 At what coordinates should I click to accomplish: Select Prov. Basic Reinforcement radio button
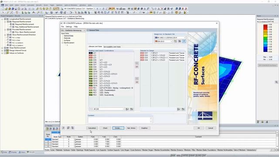click(x=10, y=32)
